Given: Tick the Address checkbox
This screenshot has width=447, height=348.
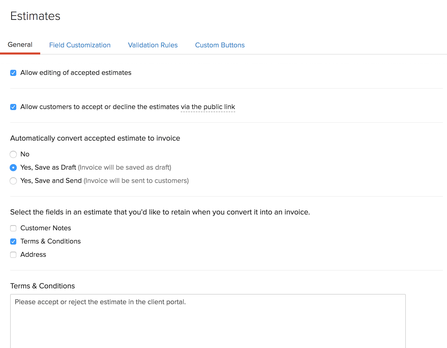Looking at the screenshot, I should click(x=13, y=255).
